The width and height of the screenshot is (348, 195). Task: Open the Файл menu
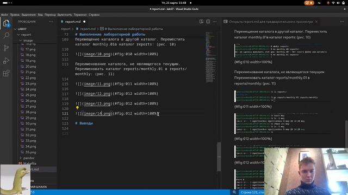pyautogui.click(x=4, y=15)
